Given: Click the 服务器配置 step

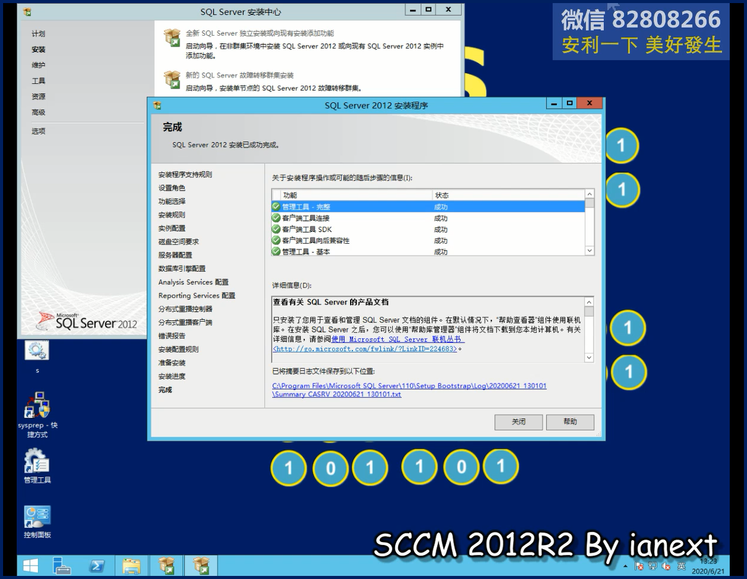Looking at the screenshot, I should 175,255.
